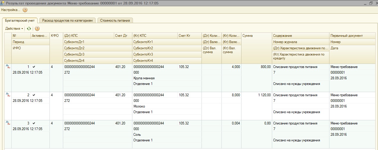Open the Настройка... settings
Image resolution: width=378 pixels, height=150 pixels.
[x=11, y=10]
